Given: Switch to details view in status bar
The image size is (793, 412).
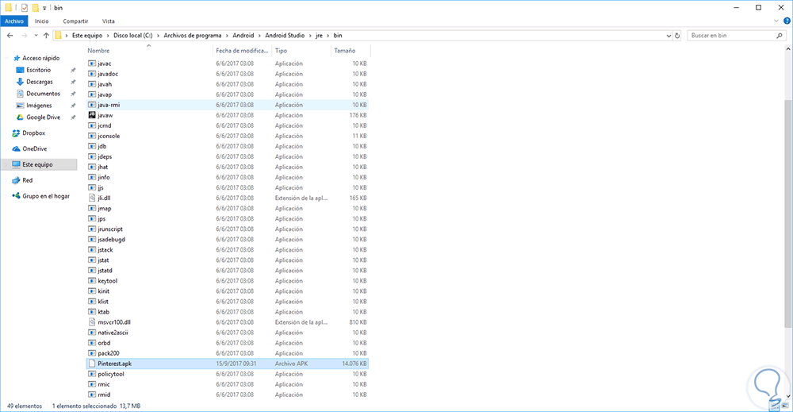Looking at the screenshot, I should (x=776, y=406).
